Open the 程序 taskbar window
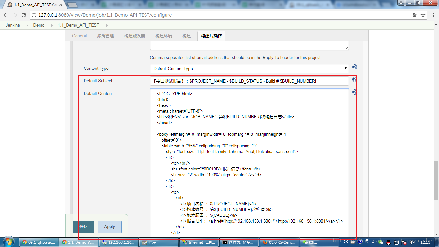The image size is (439, 247). (158, 242)
